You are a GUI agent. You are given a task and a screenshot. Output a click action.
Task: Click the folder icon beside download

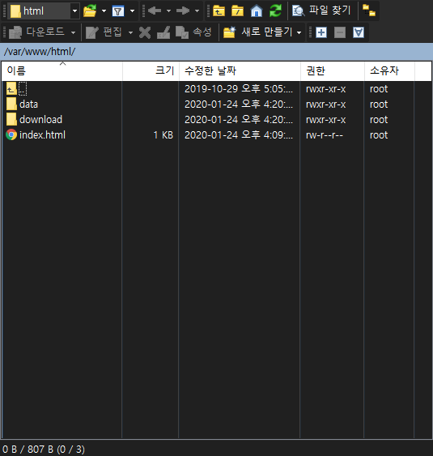coord(11,120)
